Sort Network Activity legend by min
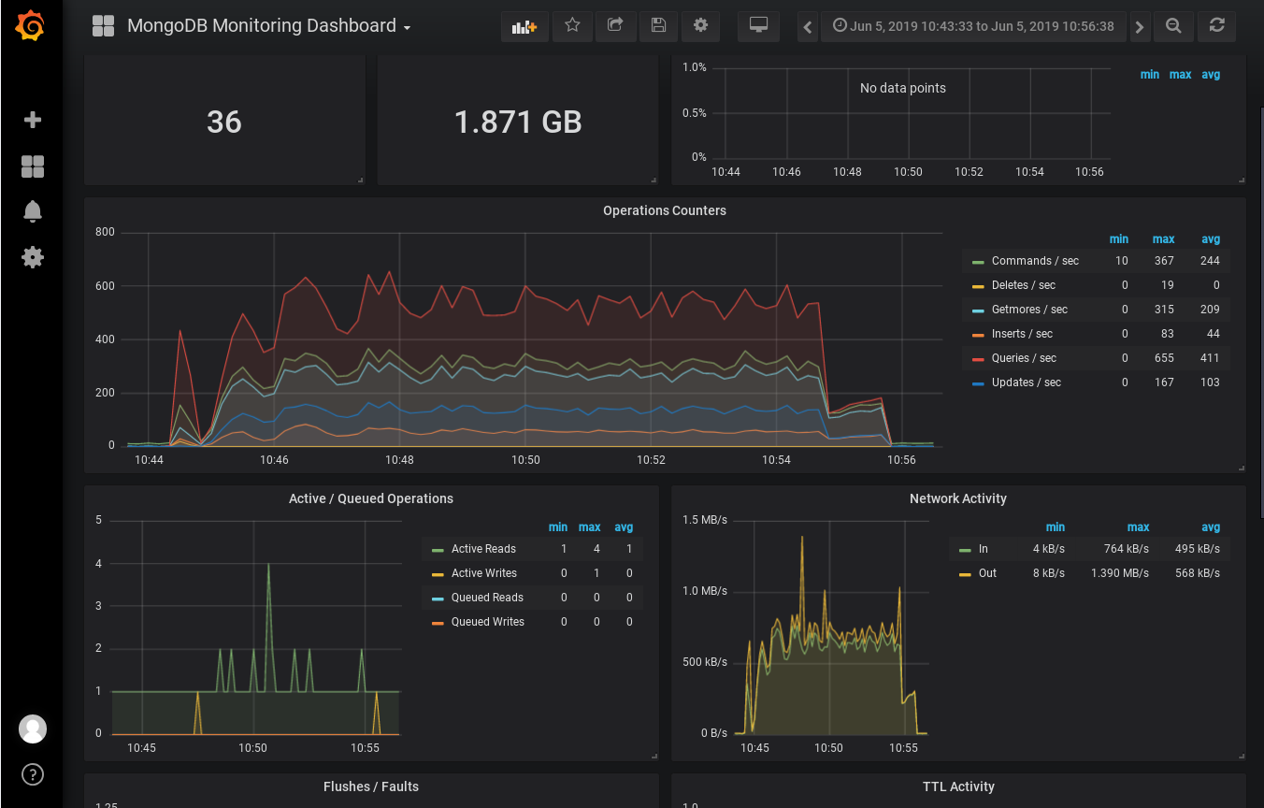1264x808 pixels. pos(1055,527)
